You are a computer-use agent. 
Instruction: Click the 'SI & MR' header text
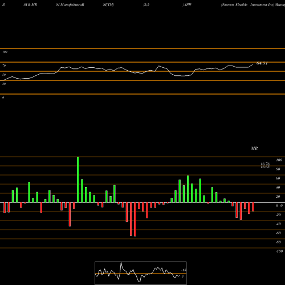pos(30,5)
